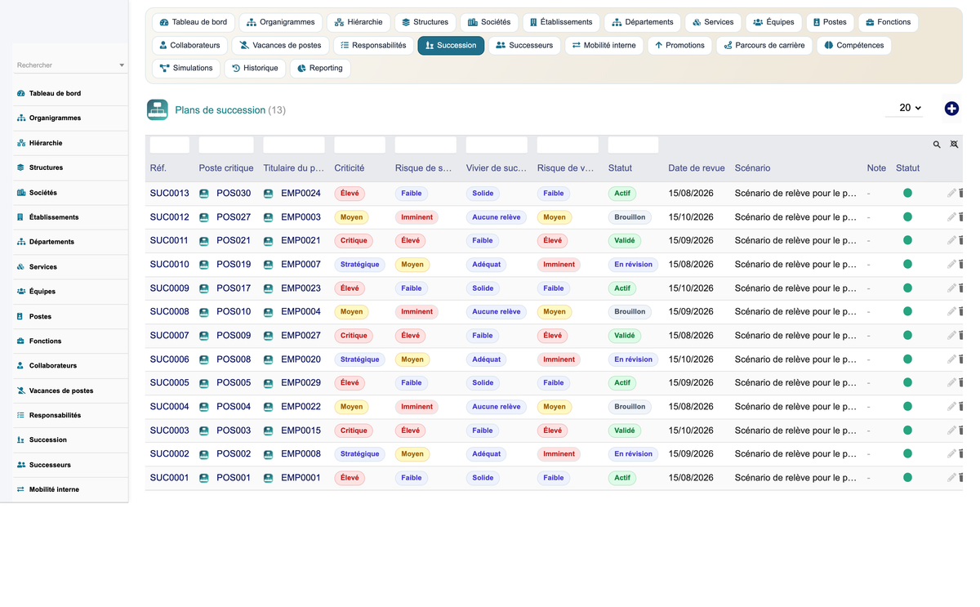Click the trash icon in SUC0008 row
The width and height of the screenshot is (980, 607).
960,312
